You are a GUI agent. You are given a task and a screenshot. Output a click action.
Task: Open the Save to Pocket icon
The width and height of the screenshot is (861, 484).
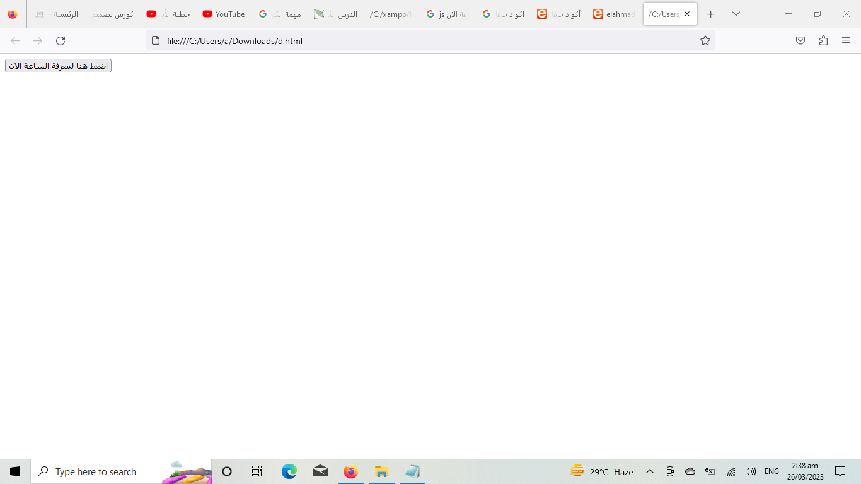(x=800, y=41)
